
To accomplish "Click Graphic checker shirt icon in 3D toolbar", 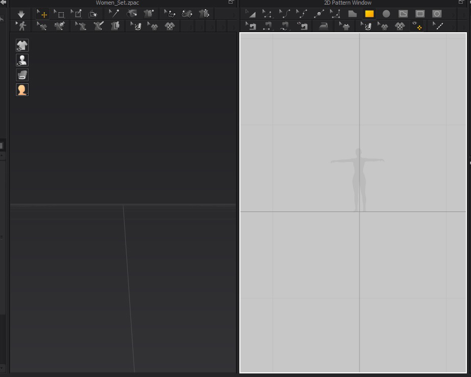I will pos(170,27).
